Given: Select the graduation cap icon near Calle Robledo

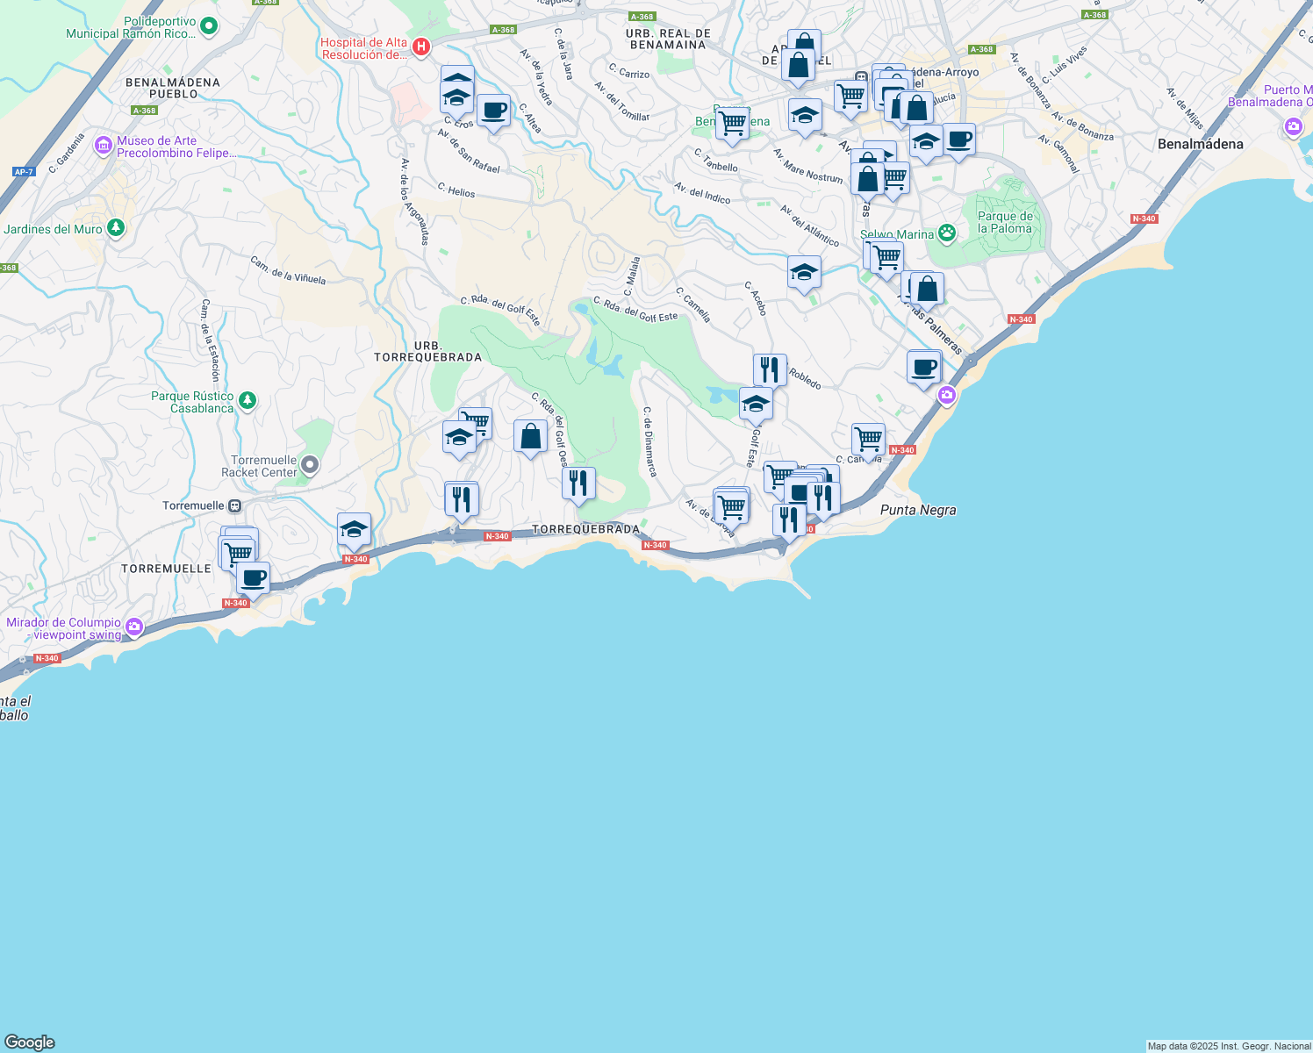Looking at the screenshot, I should click(756, 404).
